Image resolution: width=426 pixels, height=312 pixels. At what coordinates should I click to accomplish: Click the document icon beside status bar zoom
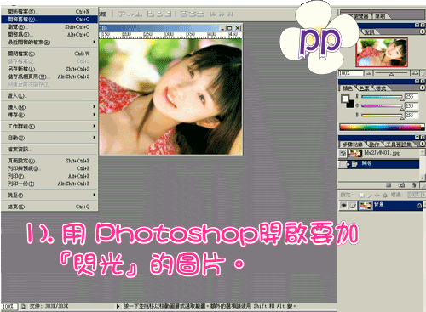click(23, 306)
